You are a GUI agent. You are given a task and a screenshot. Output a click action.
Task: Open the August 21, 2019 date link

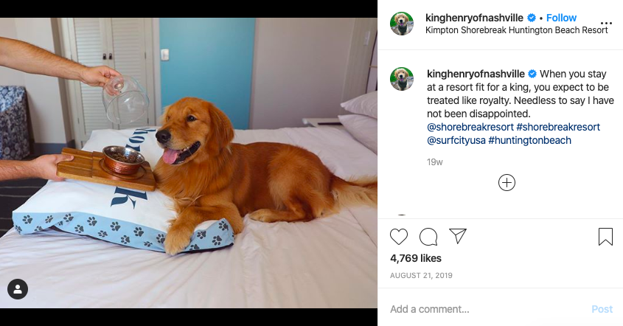(x=421, y=276)
